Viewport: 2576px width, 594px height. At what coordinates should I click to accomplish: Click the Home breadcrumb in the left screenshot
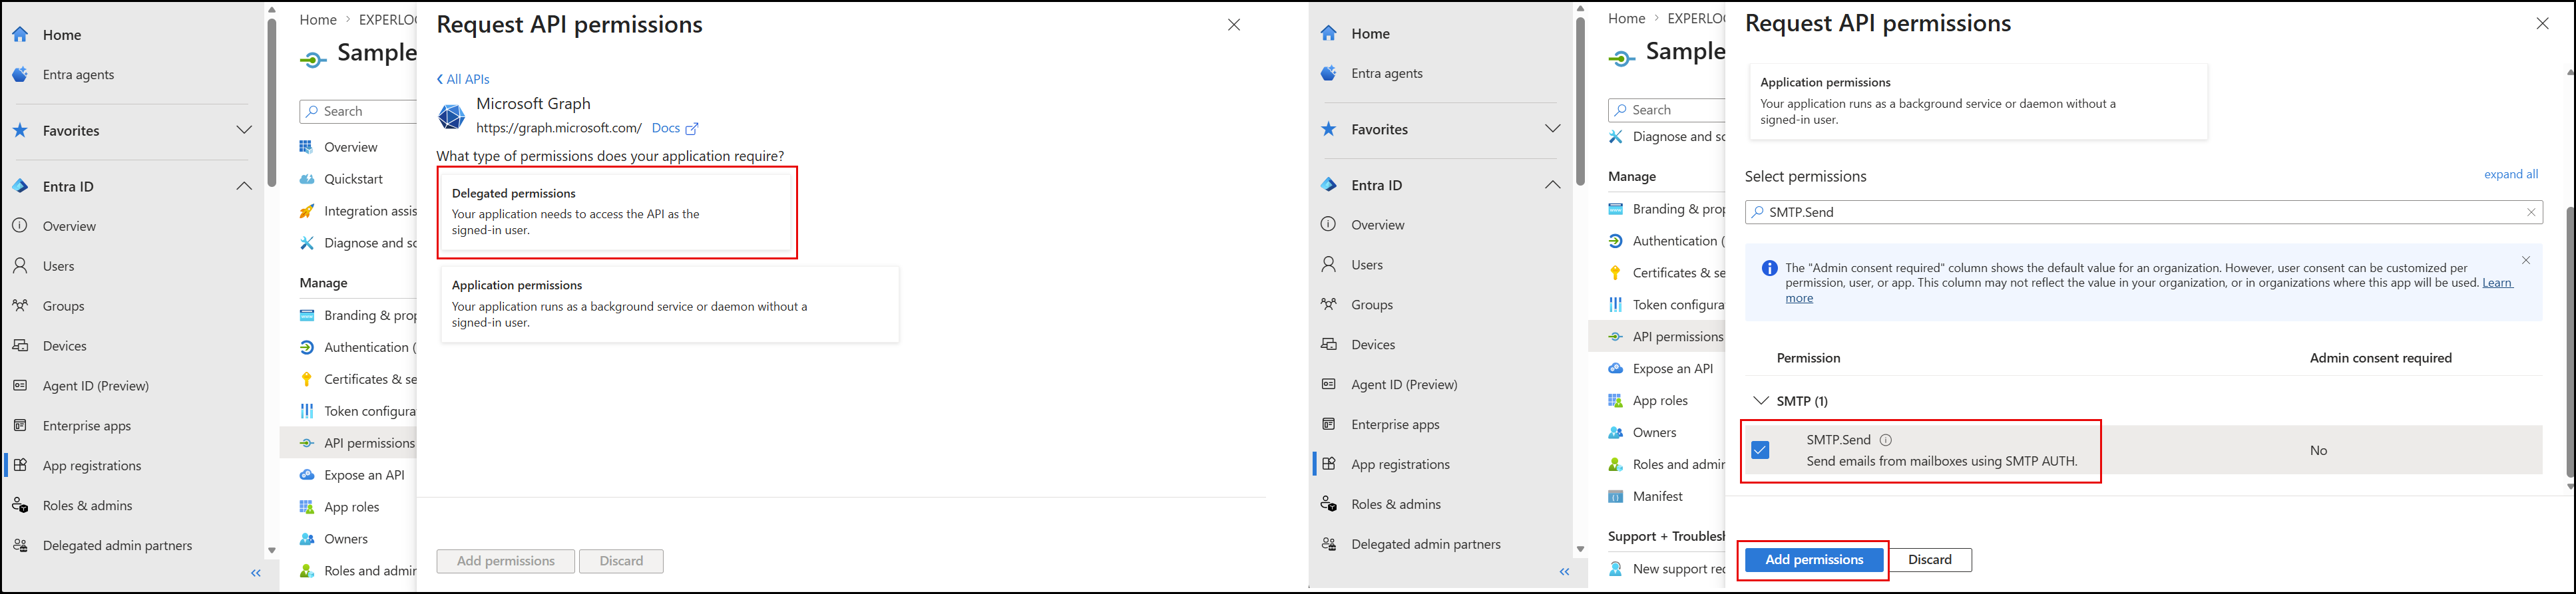pos(318,19)
